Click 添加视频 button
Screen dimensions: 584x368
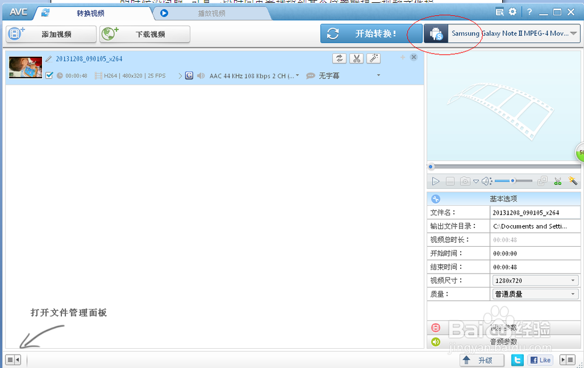point(51,34)
